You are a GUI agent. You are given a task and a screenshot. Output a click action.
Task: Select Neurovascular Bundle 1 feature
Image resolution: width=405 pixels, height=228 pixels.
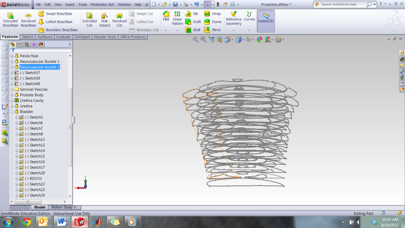click(x=40, y=62)
